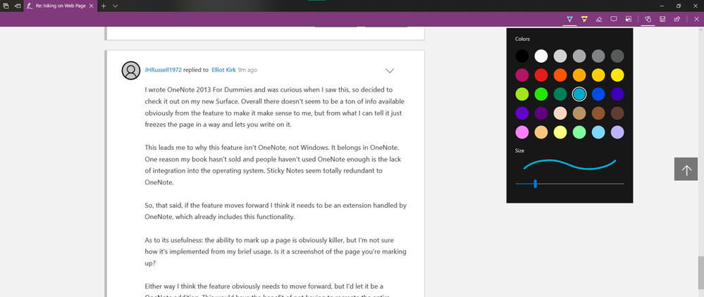Pick the dark brown color swatch

click(617, 113)
